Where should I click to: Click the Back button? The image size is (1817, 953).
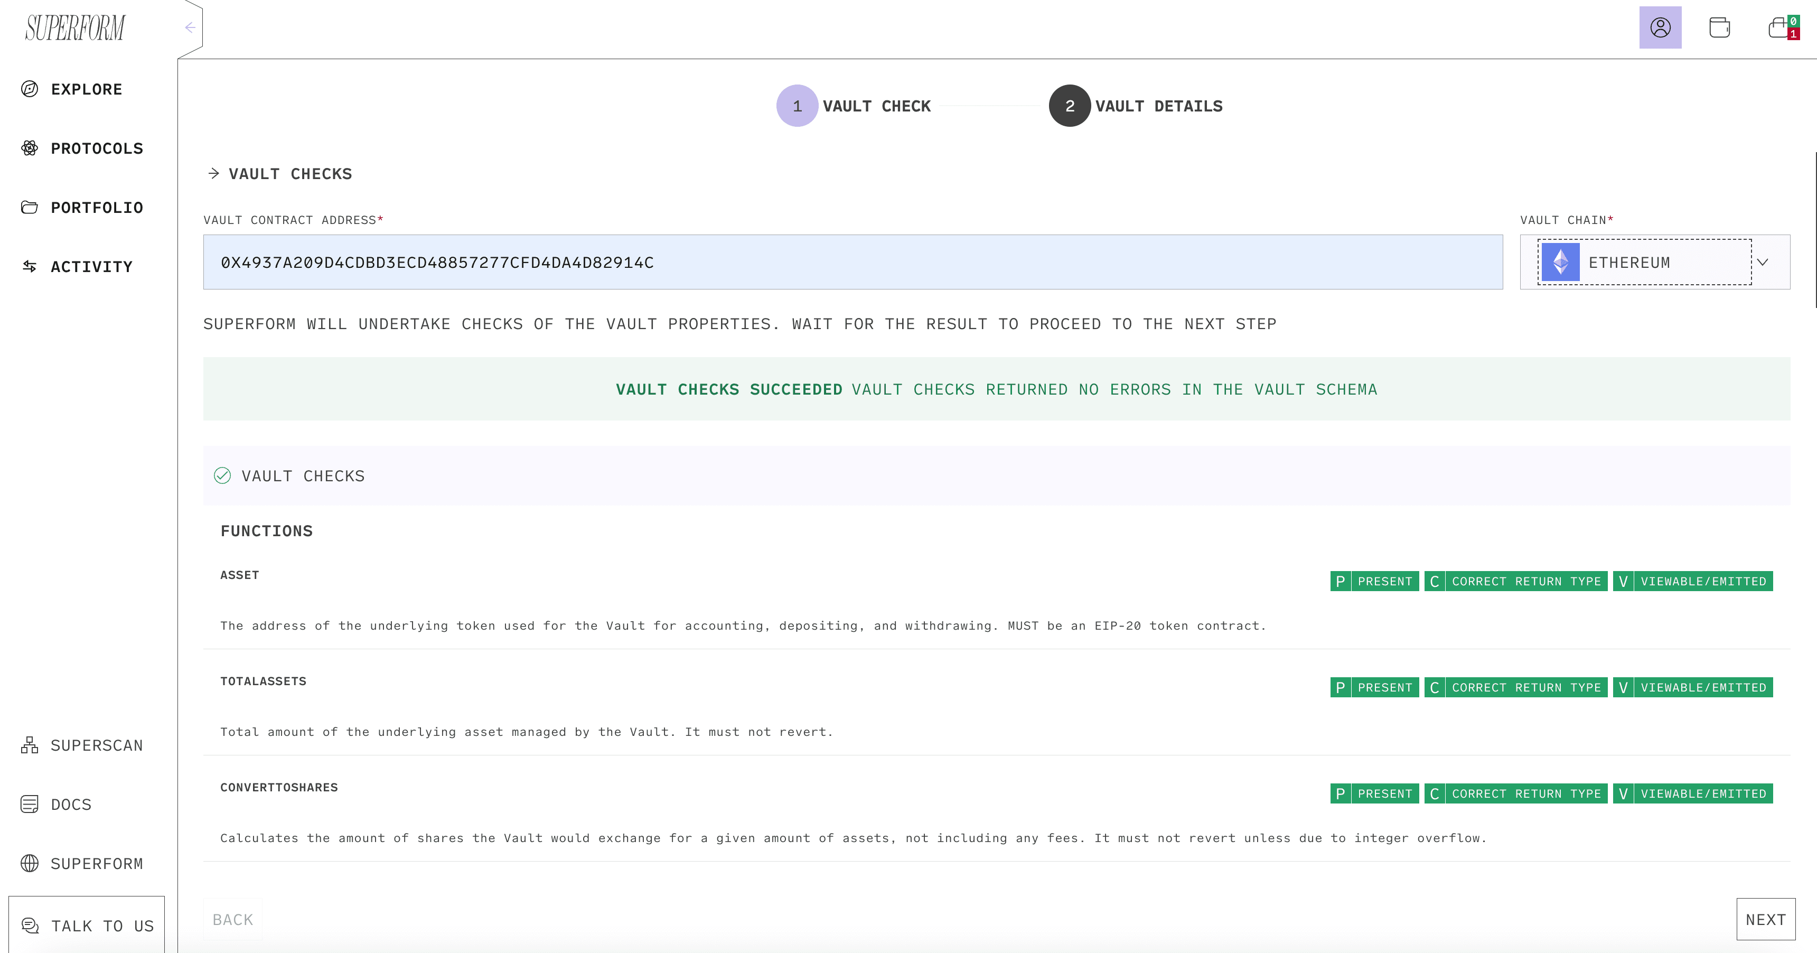[x=233, y=919]
